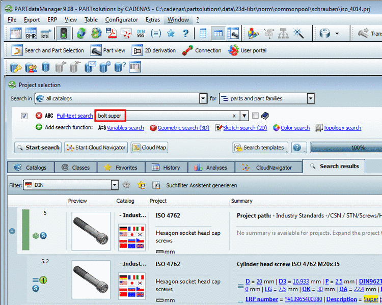Click the blue book icon beside search field
Image resolution: width=382 pixels, height=305 pixels.
265,116
